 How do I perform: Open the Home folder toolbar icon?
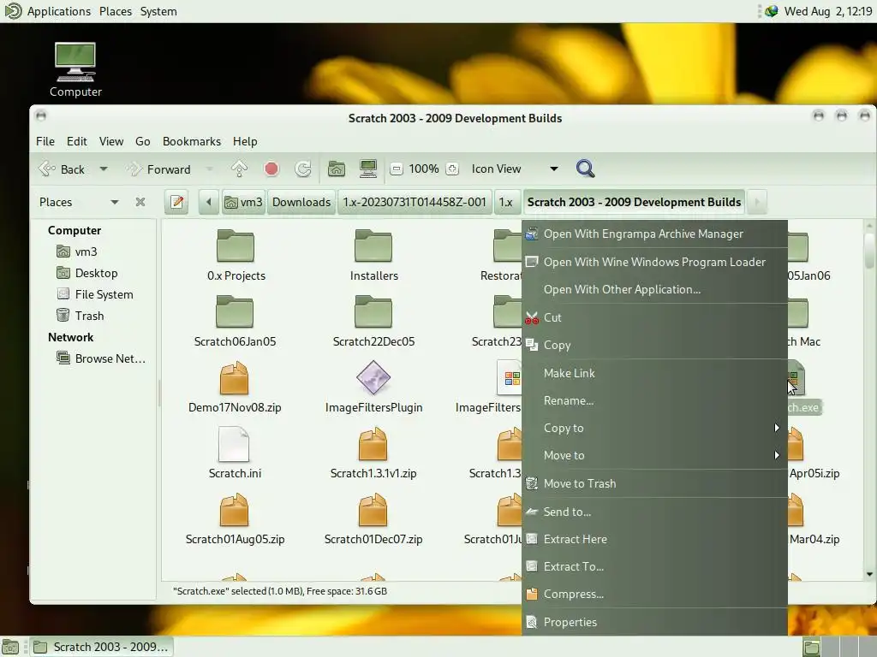tap(336, 169)
